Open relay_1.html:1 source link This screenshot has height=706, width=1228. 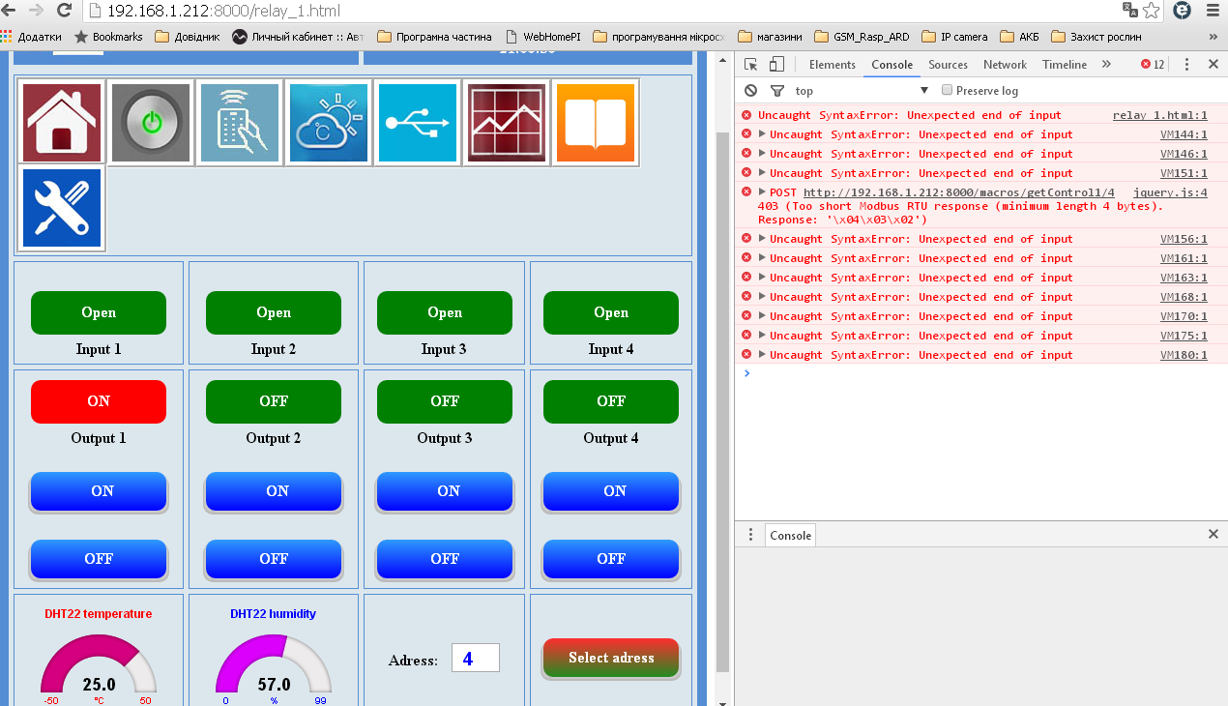1159,115
